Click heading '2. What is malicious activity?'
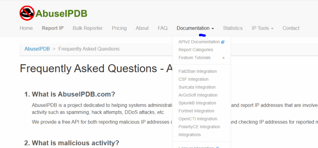 click(72, 143)
